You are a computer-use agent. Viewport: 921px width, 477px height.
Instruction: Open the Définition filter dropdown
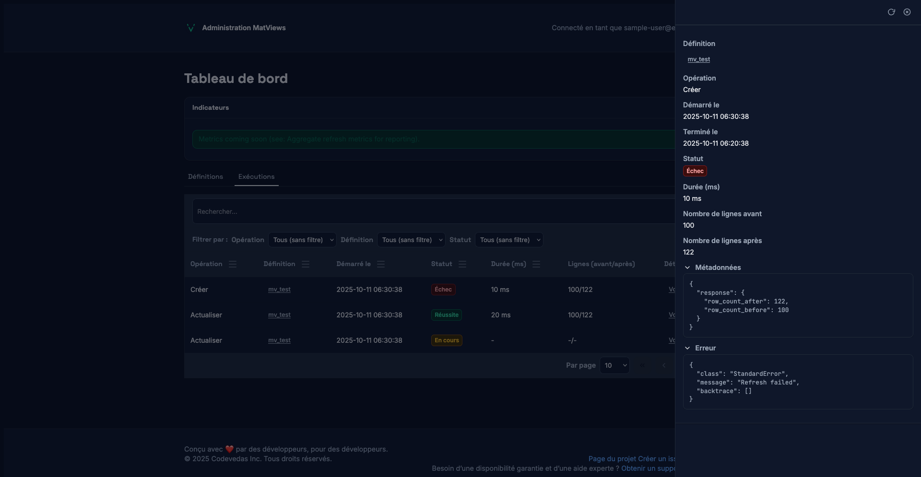click(x=411, y=240)
